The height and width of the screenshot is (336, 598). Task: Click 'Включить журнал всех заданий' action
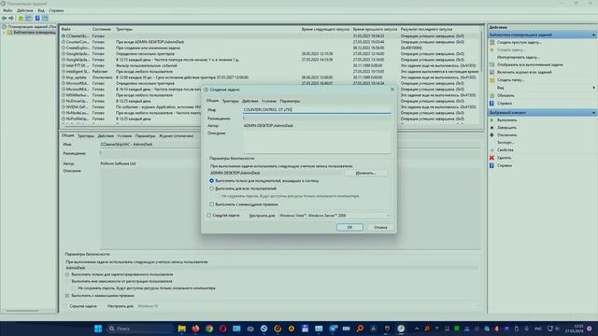point(524,73)
